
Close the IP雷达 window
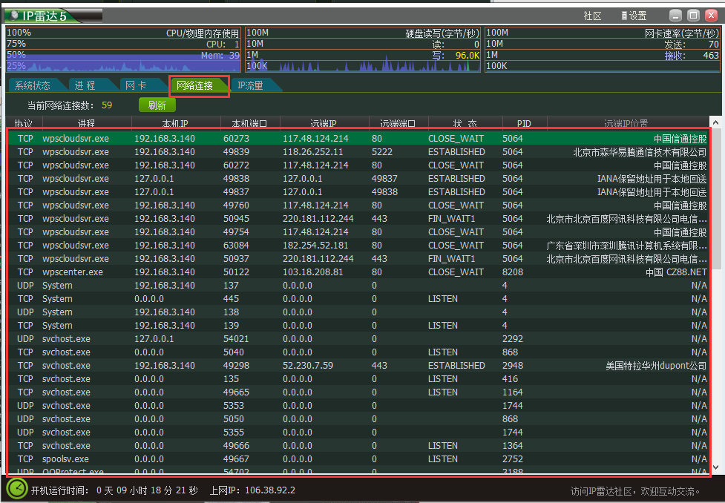pos(711,15)
